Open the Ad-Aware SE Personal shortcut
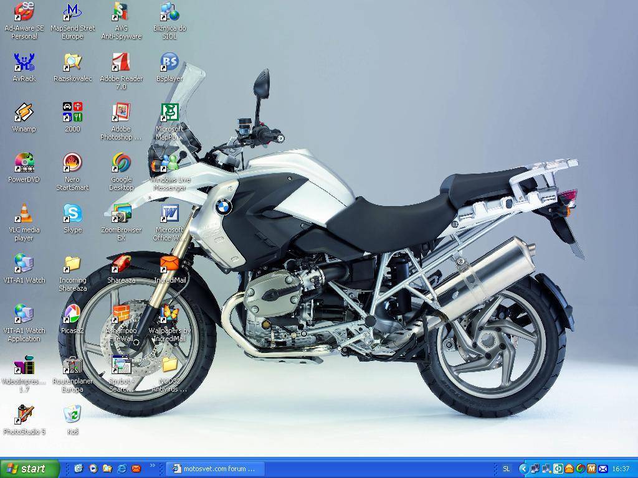This screenshot has height=478, width=638. click(24, 21)
